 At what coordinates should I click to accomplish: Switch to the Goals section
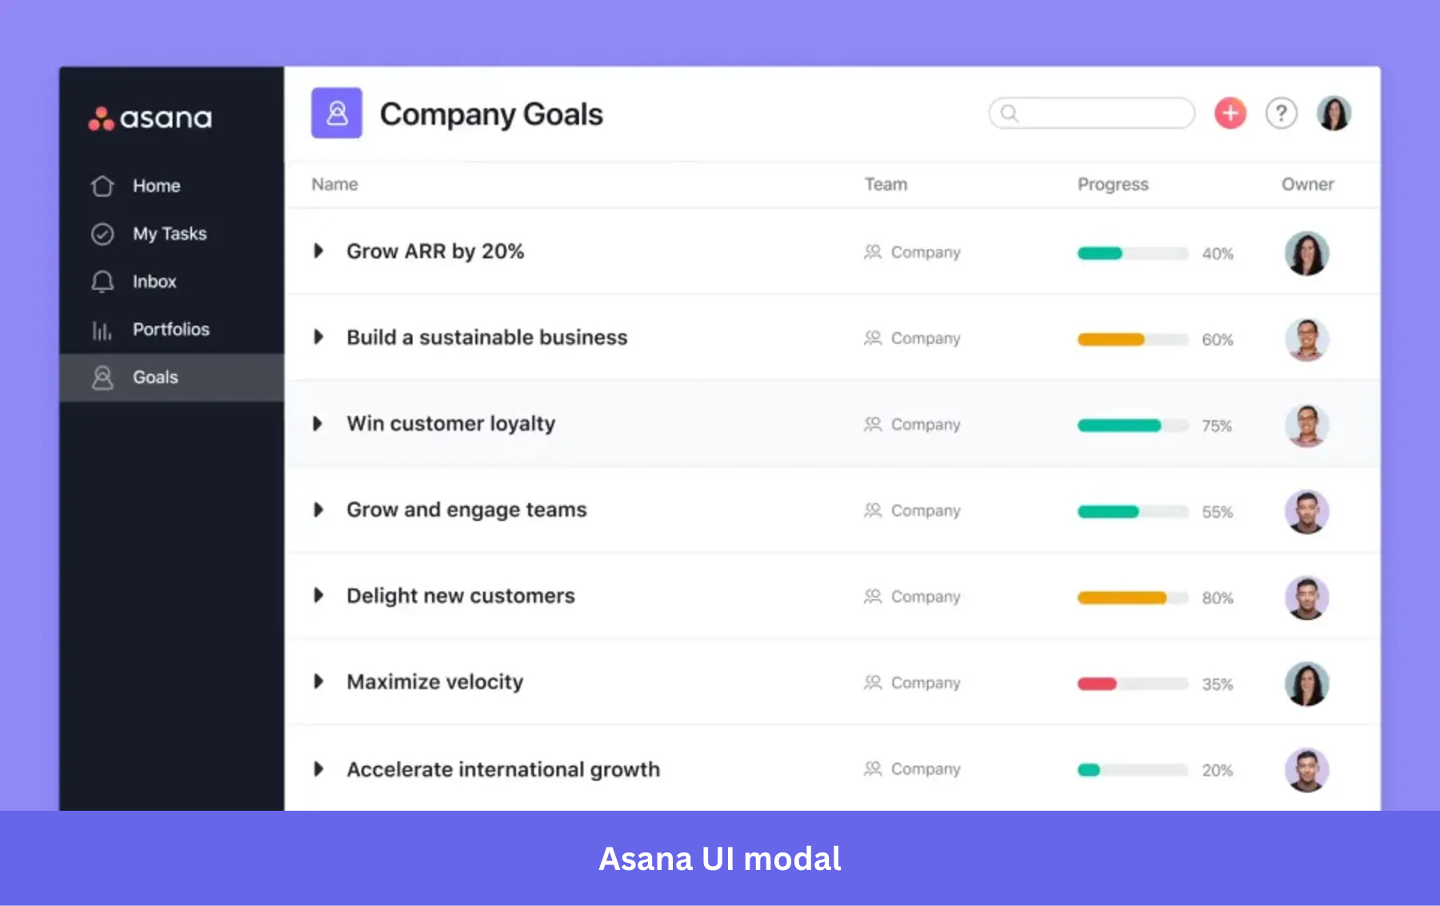click(155, 377)
